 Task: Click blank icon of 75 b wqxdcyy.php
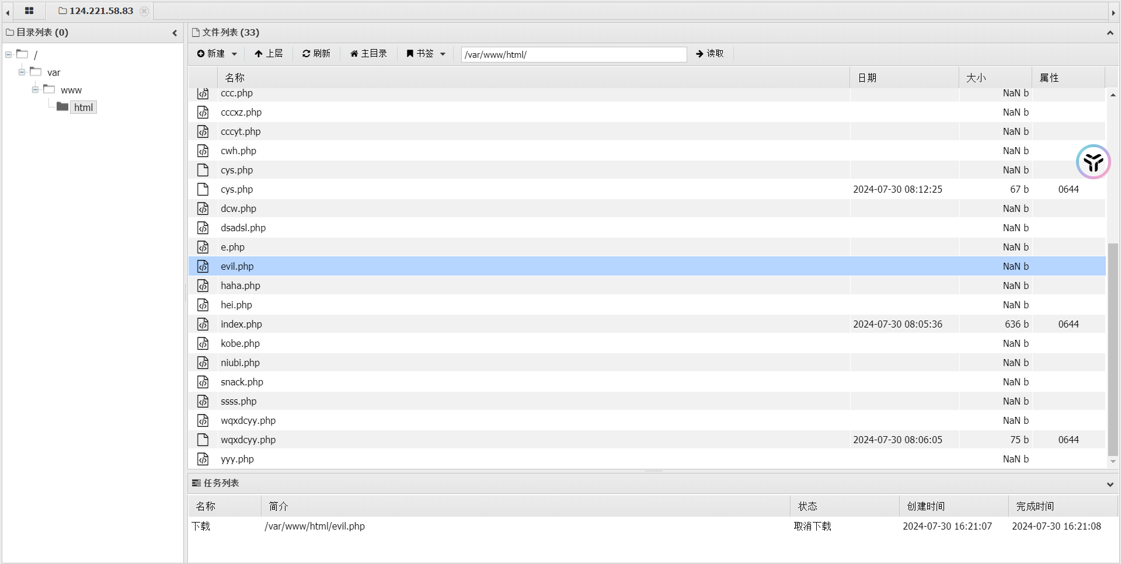point(203,440)
